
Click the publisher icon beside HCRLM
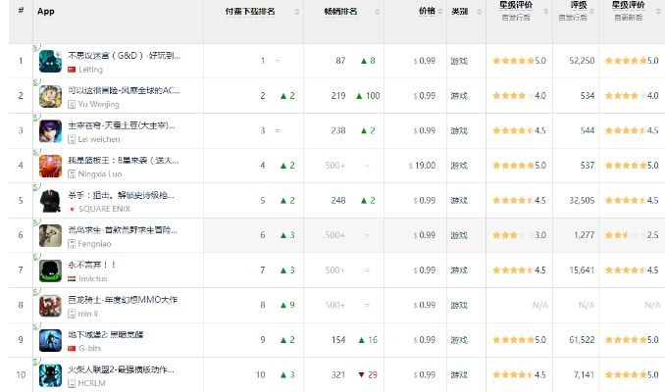point(72,383)
